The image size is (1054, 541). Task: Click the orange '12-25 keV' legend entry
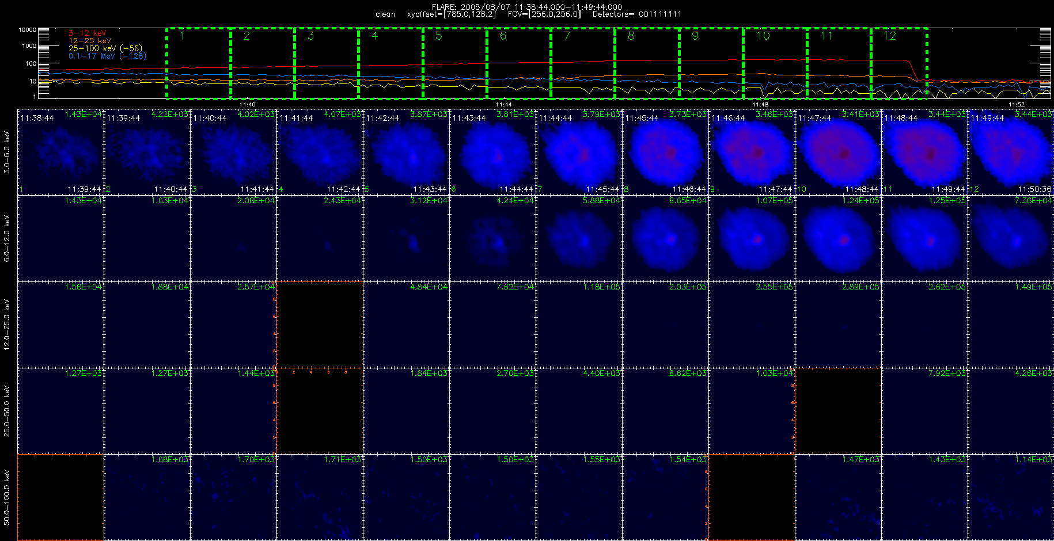tap(90, 41)
